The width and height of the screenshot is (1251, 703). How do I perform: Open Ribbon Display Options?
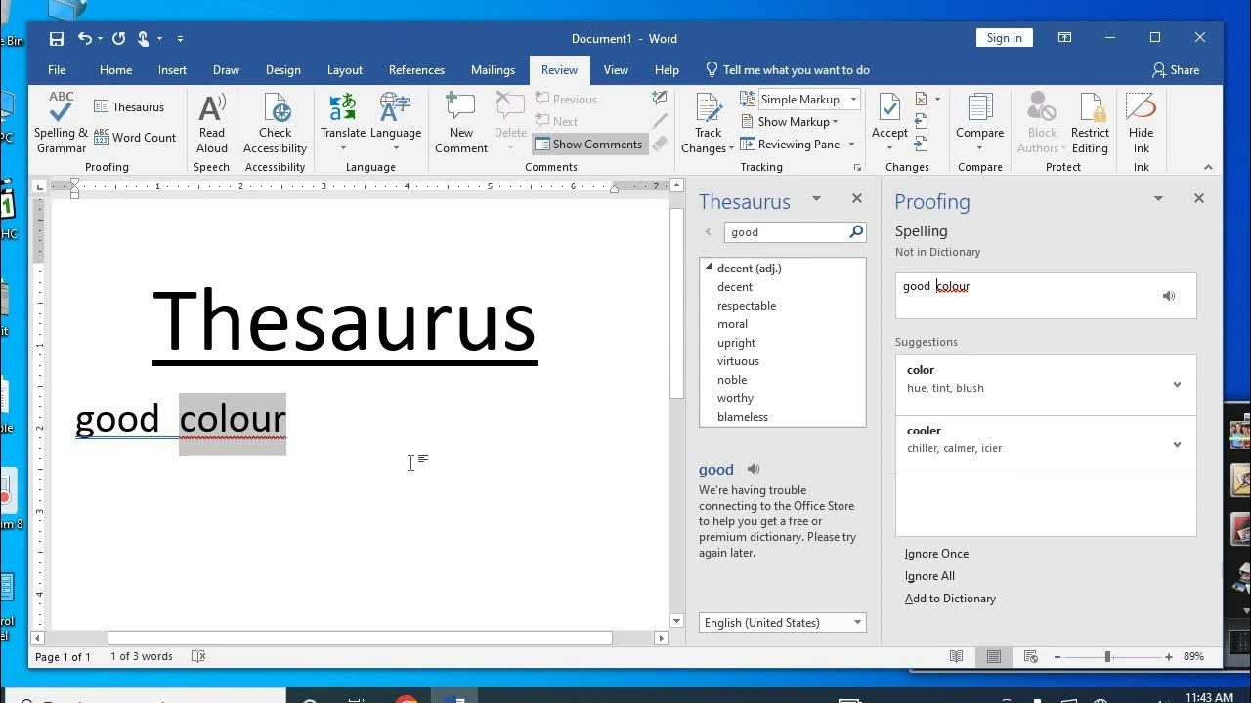(x=1064, y=38)
